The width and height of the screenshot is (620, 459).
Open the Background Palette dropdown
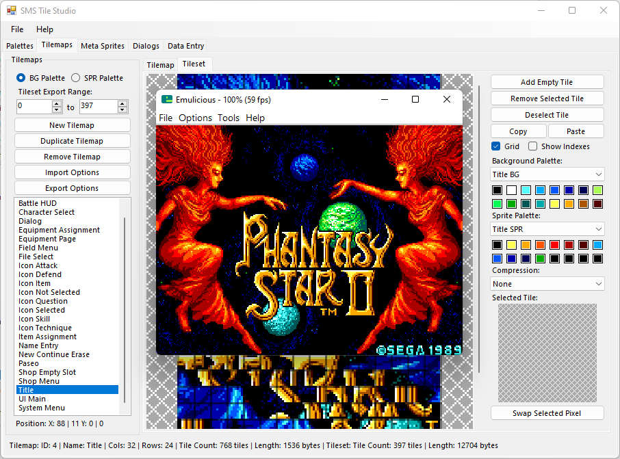(547, 174)
